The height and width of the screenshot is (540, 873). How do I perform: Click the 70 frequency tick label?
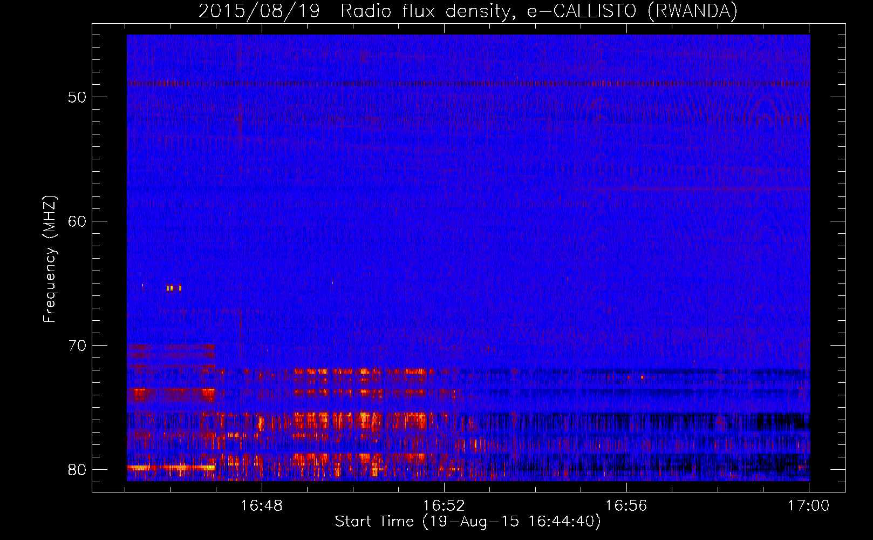pos(78,346)
